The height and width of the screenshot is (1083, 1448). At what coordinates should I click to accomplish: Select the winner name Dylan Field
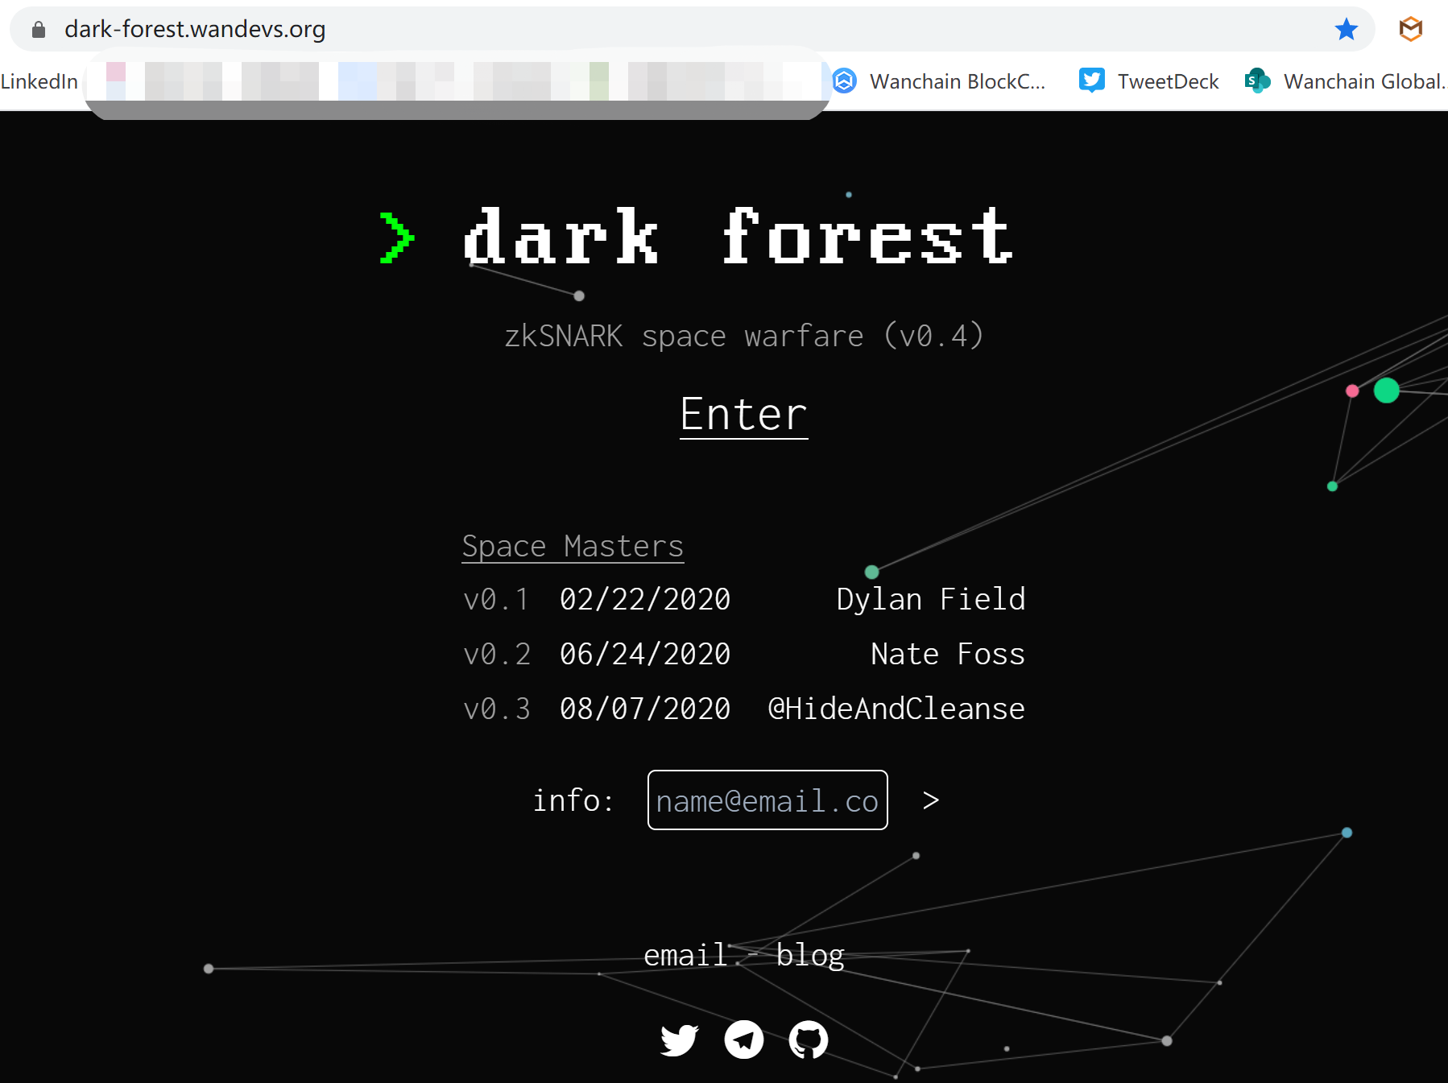point(931,600)
